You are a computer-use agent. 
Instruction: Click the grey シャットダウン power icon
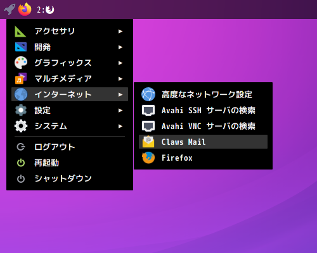tap(21, 178)
